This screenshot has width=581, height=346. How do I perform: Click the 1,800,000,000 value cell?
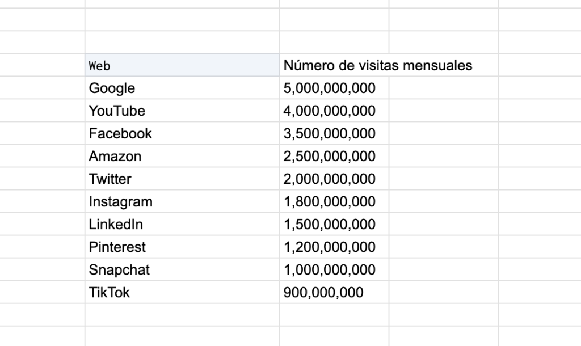334,201
